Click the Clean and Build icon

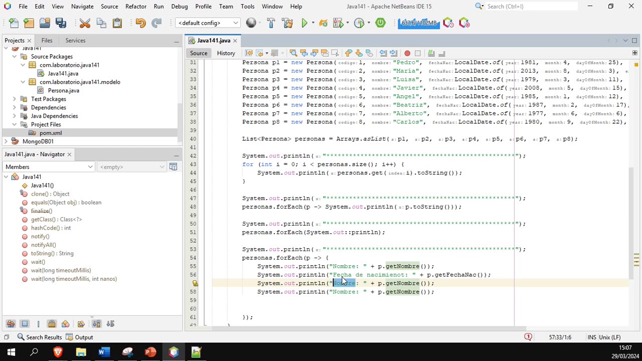tap(287, 23)
